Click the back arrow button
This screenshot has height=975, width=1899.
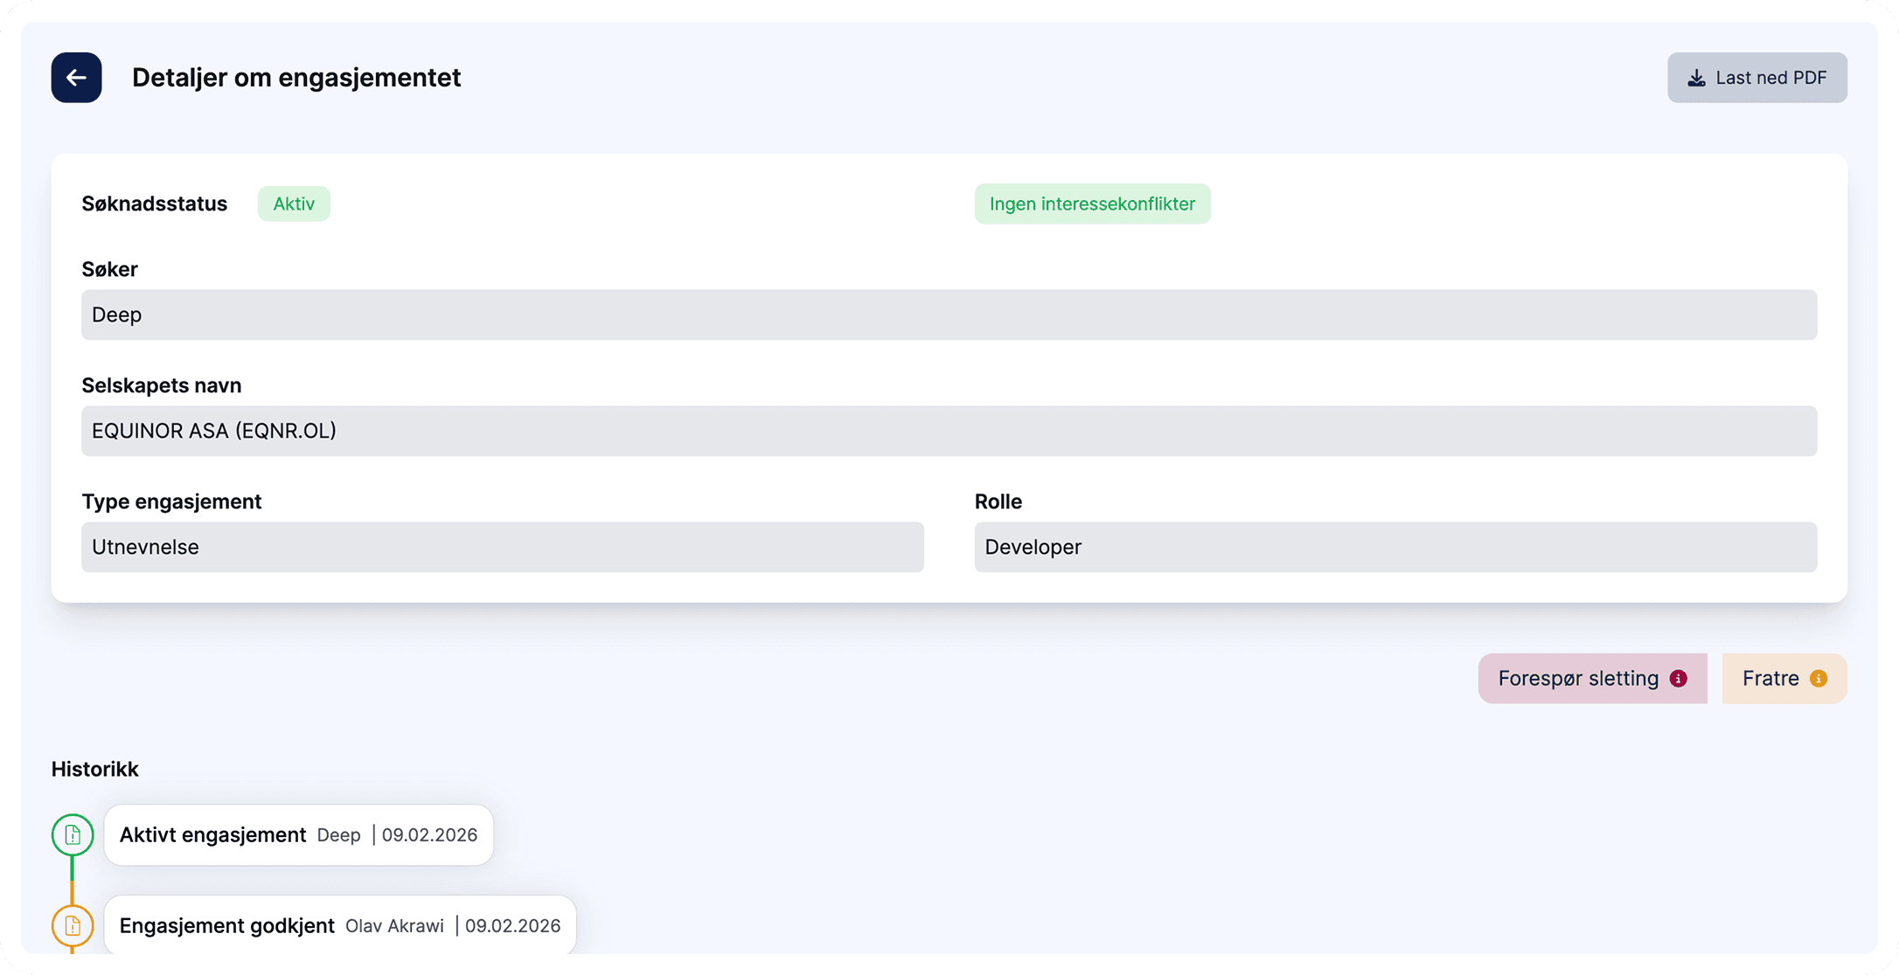76,78
